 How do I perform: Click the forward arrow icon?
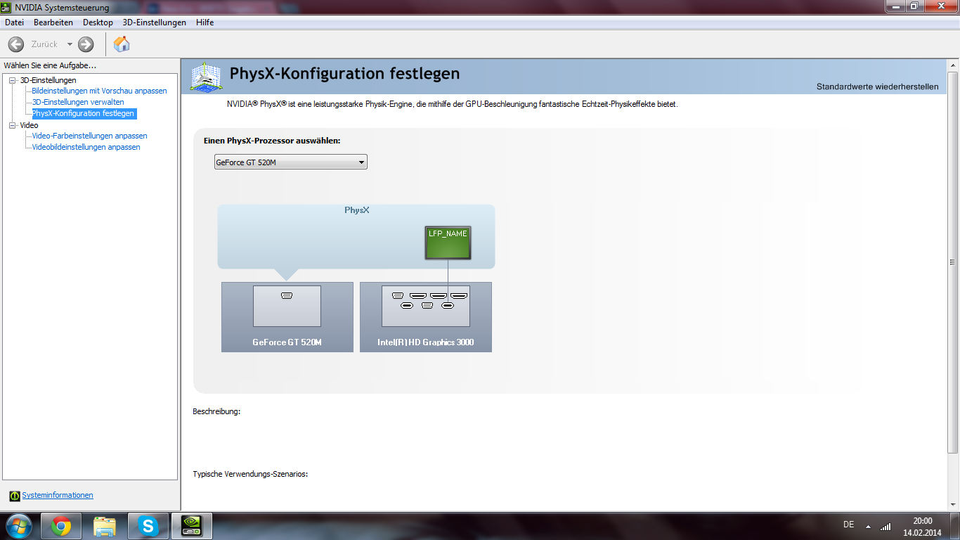86,44
